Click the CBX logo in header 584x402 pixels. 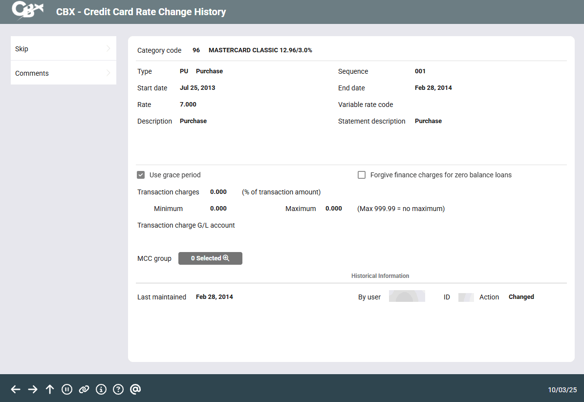tap(28, 11)
